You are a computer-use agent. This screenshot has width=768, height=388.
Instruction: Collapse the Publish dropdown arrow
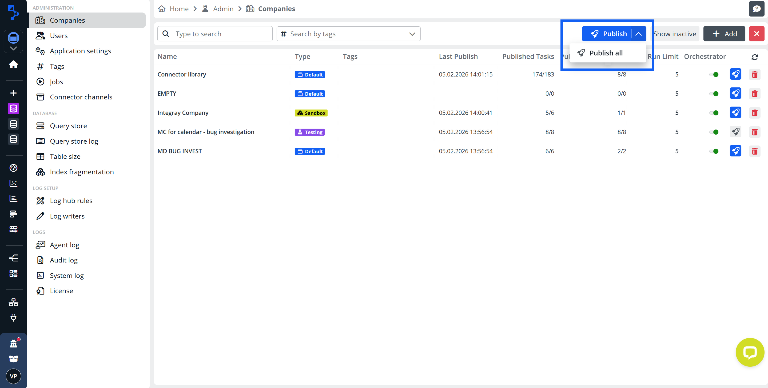[x=638, y=34]
